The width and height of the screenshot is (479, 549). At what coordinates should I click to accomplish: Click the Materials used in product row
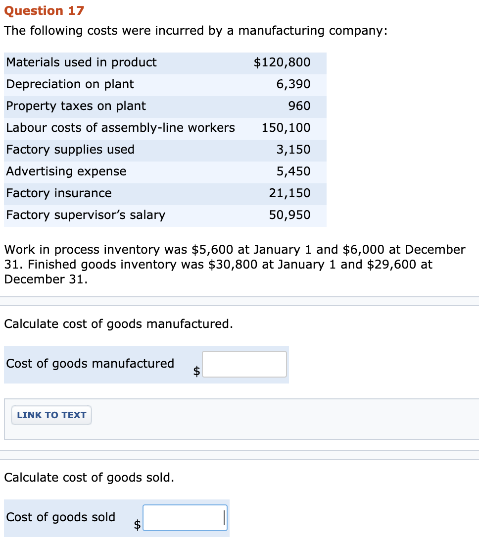point(81,62)
